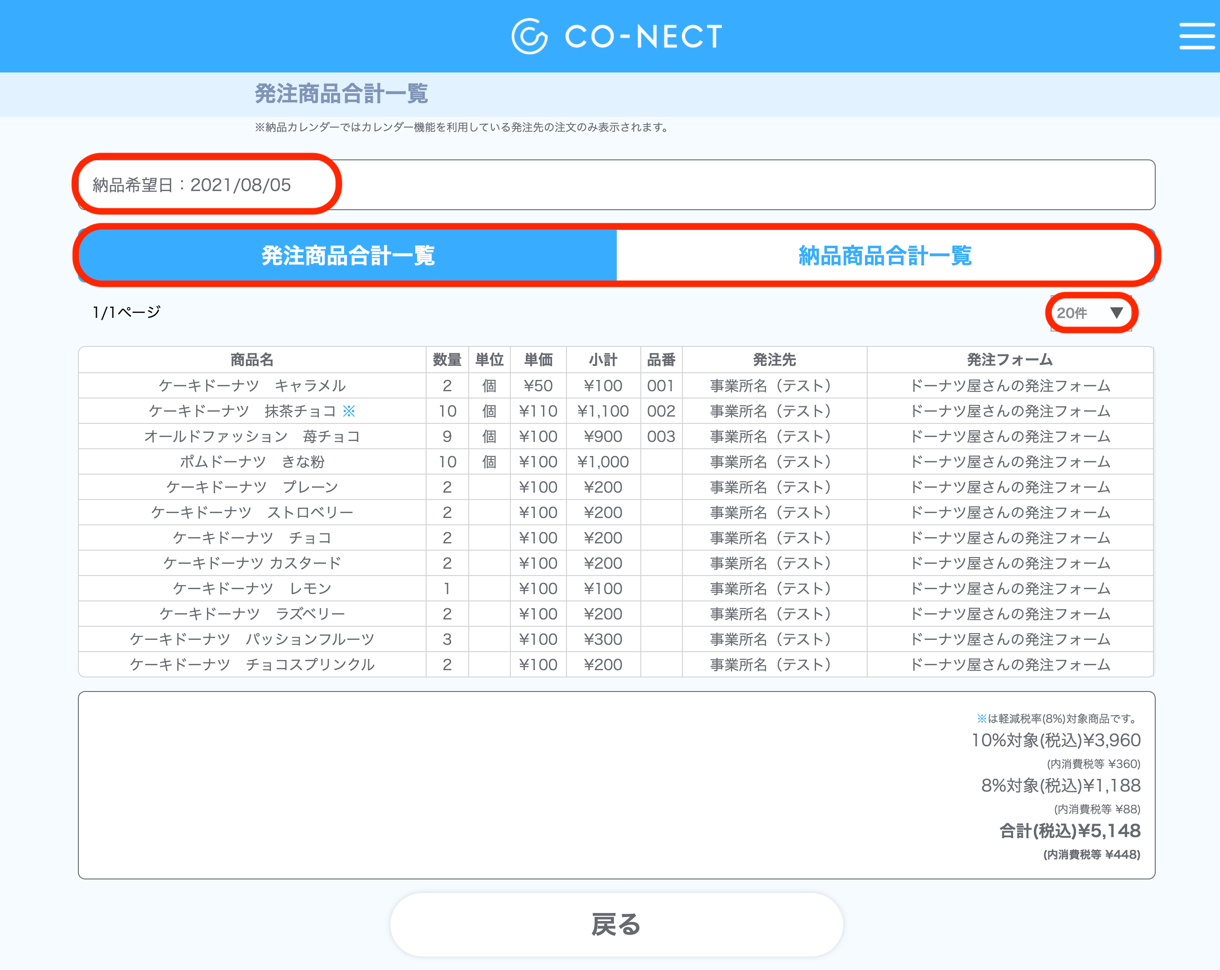The width and height of the screenshot is (1220, 970).
Task: Select row ポムドーナツ きな粉
Action: point(615,462)
